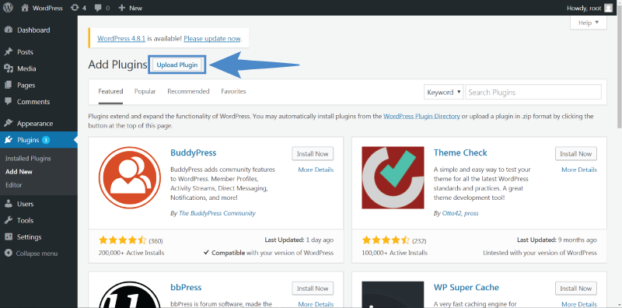This screenshot has width=622, height=308.
Task: Click the Dashboard gauge icon
Action: click(9, 30)
